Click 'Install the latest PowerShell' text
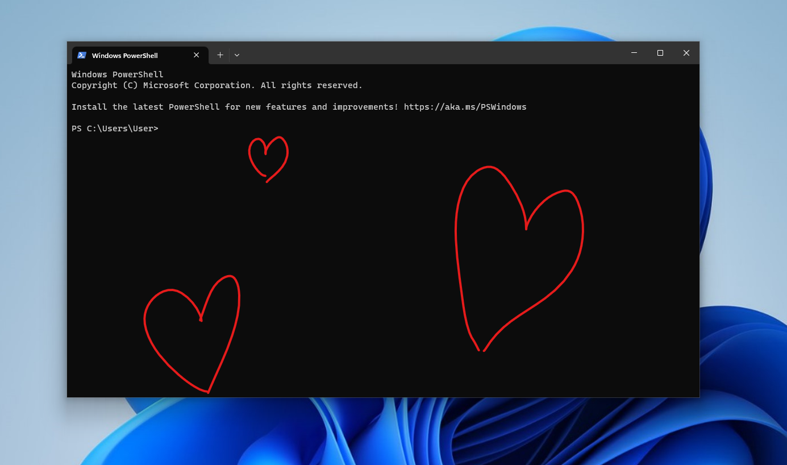787x465 pixels. pos(145,107)
